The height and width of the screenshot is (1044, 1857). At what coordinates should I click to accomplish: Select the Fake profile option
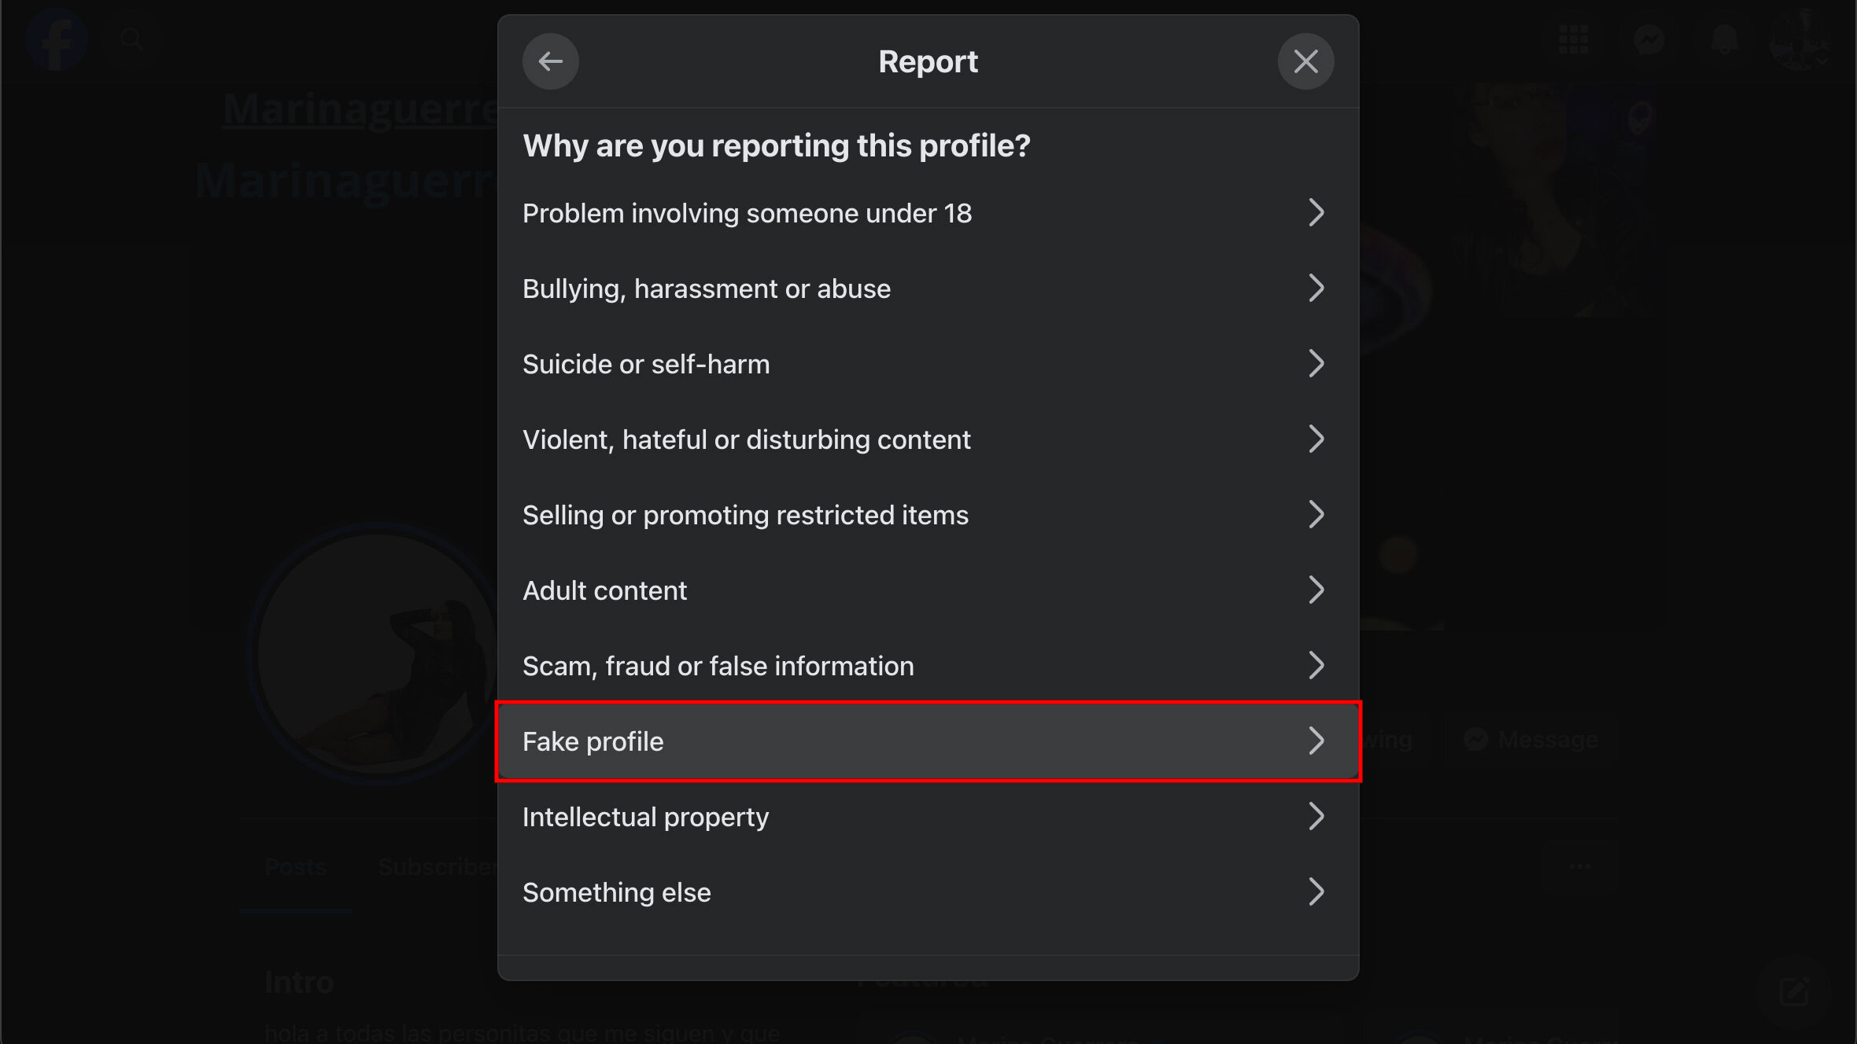click(593, 741)
